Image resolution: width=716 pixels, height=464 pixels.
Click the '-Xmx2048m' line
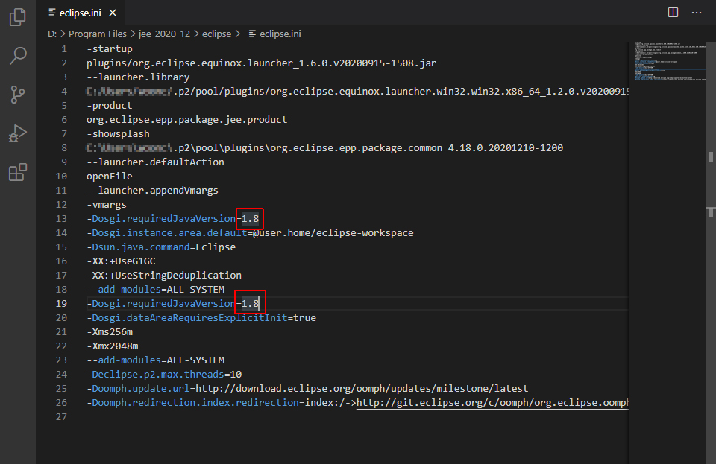click(113, 346)
